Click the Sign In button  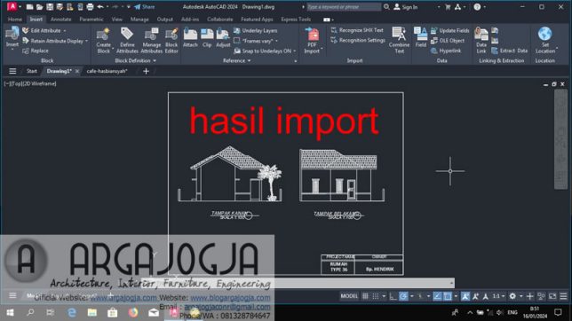(x=406, y=7)
